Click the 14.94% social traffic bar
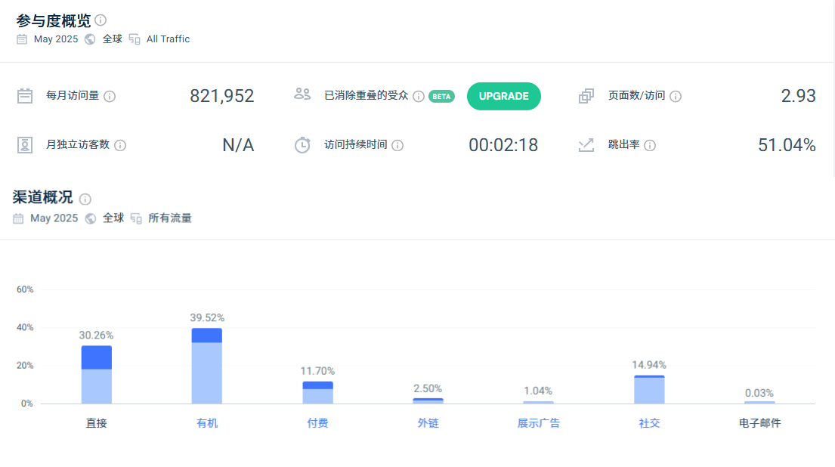This screenshot has height=467, width=835. click(649, 390)
